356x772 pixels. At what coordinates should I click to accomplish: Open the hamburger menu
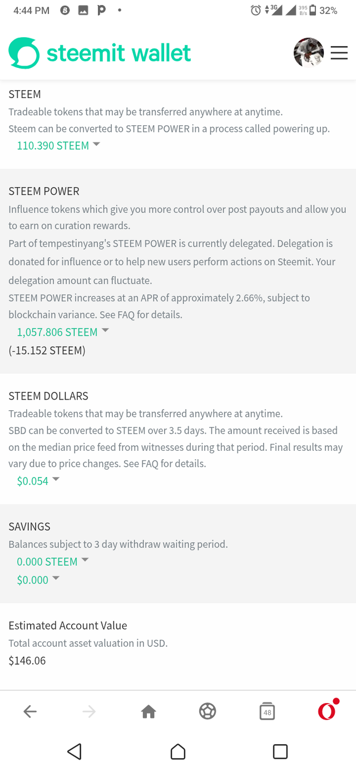339,53
